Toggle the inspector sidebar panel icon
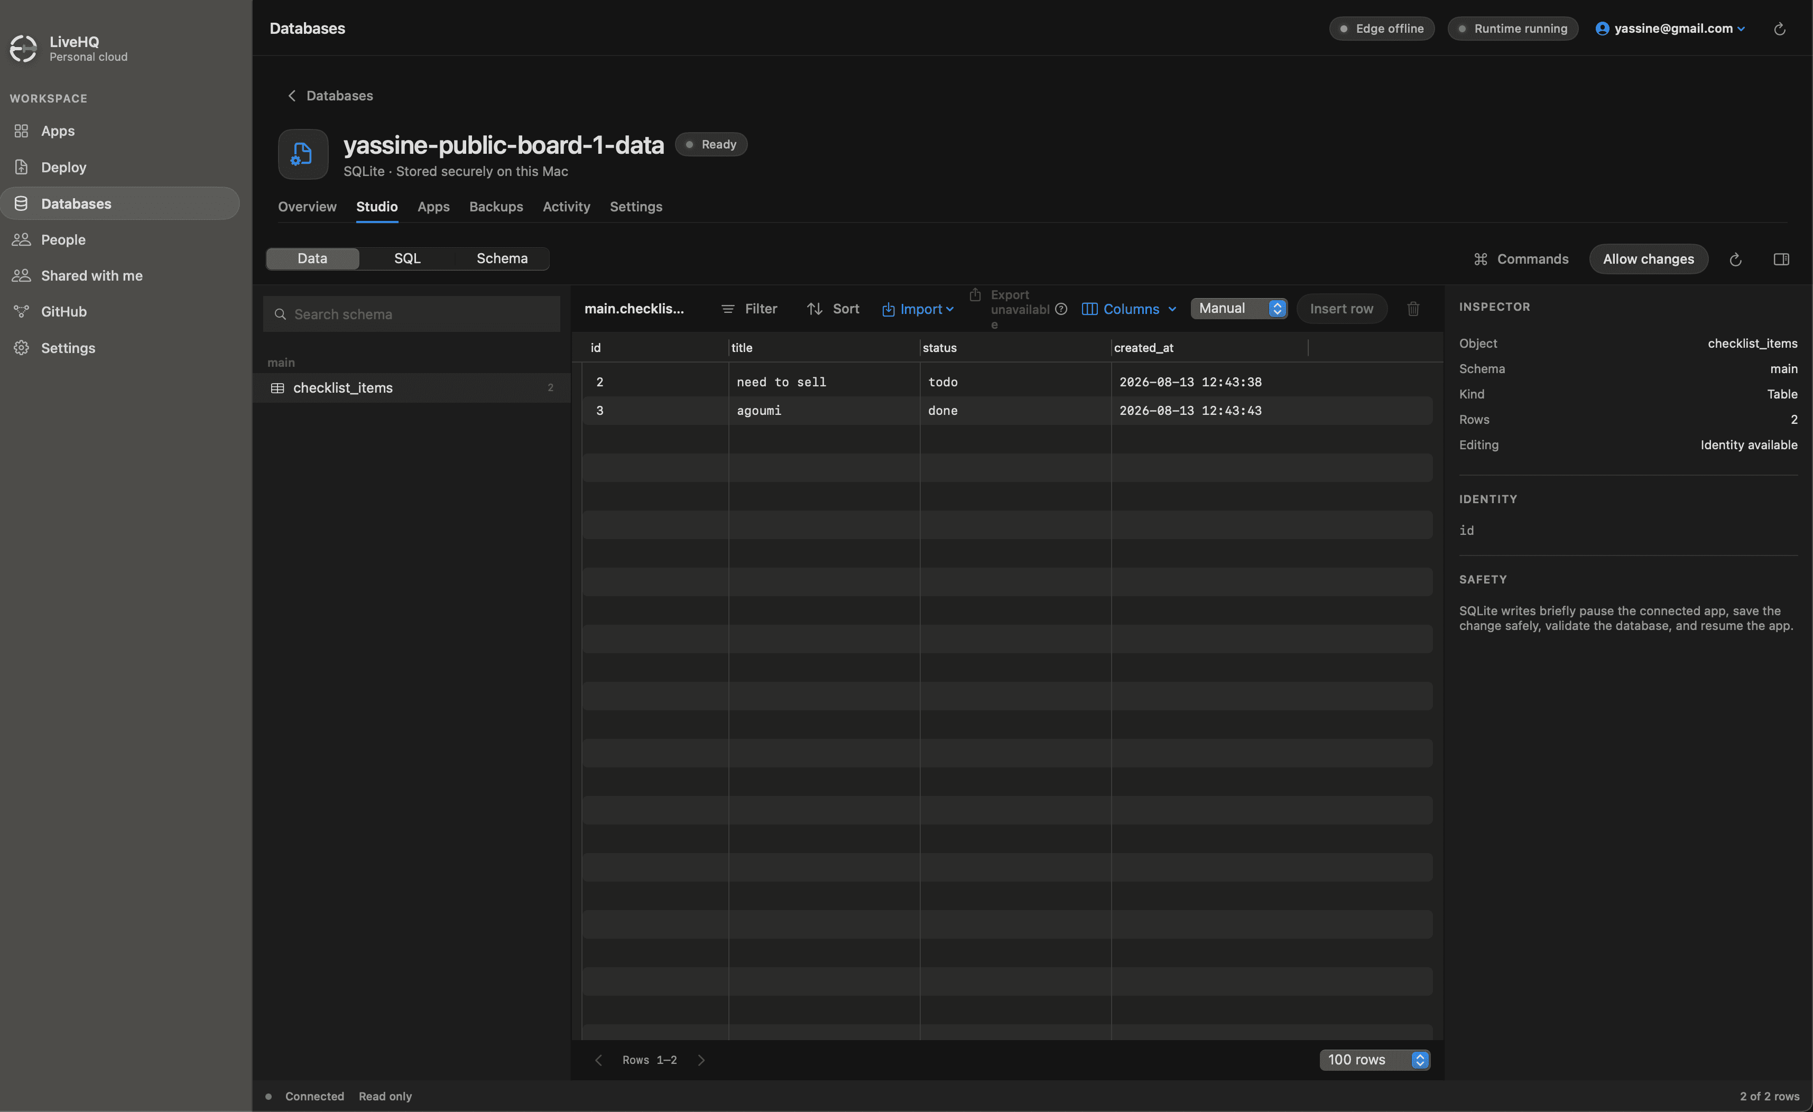This screenshot has height=1112, width=1813. (x=1781, y=259)
